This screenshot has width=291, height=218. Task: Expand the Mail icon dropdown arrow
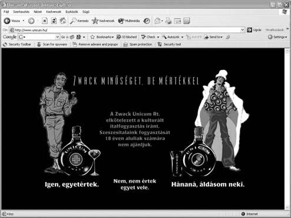(162, 21)
